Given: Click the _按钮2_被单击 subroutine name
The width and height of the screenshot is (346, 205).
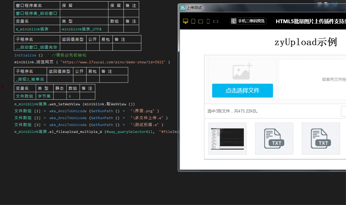Looking at the screenshot, I should pos(30,79).
